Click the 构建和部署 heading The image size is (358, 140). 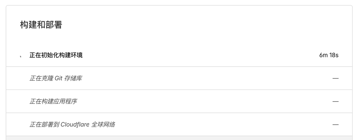[x=41, y=25]
